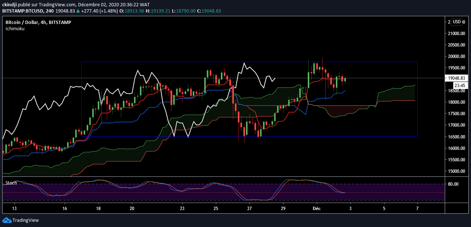The image size is (471, 227).
Task: Select the Ichimoku indicator label
Action: 15,28
